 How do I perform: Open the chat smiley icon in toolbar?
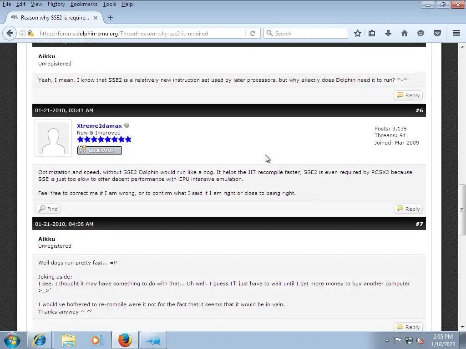pyautogui.click(x=420, y=33)
